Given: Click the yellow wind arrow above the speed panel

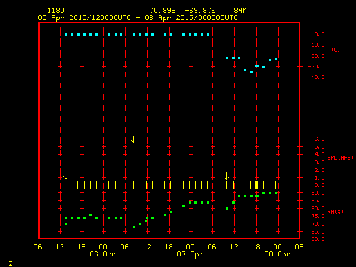Looking at the screenshot, I should point(133,139).
